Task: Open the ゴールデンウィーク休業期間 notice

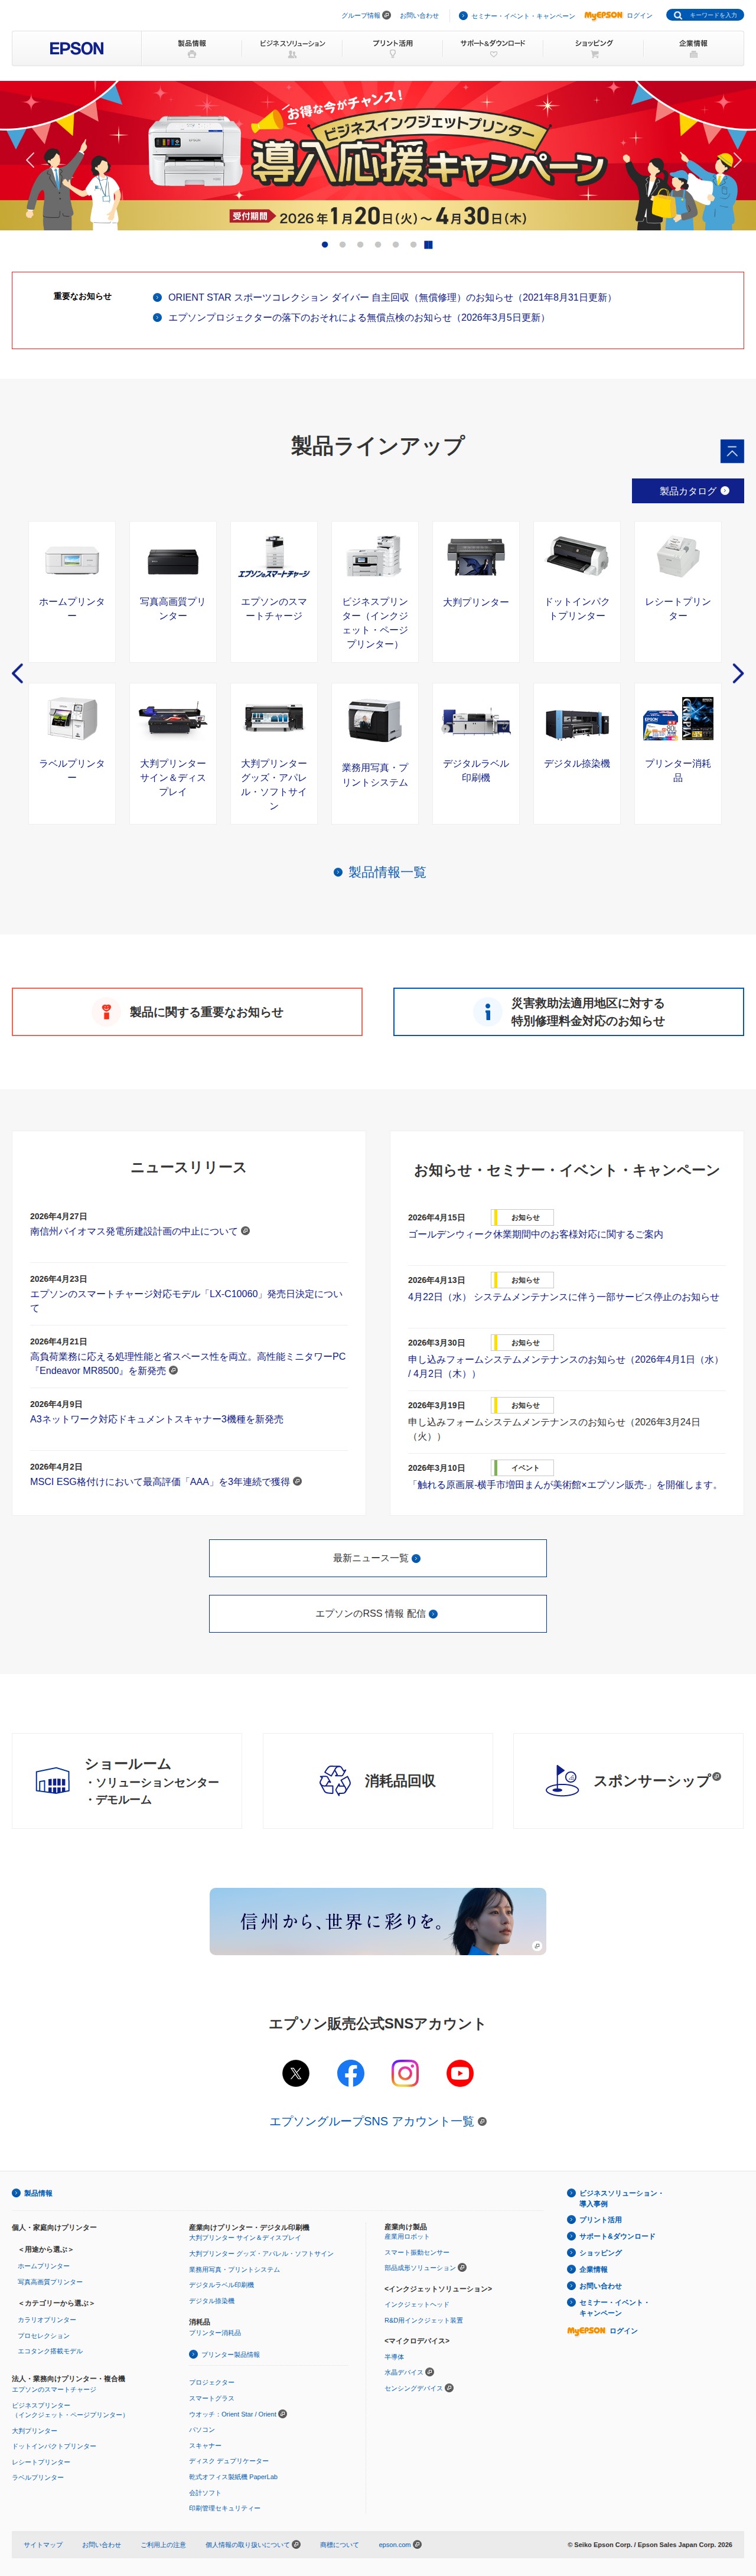Action: coord(535,1234)
